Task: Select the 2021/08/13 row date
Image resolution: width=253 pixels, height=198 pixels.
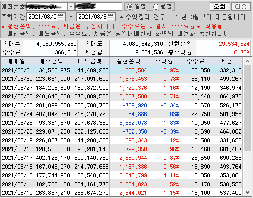Action: pos(16,167)
